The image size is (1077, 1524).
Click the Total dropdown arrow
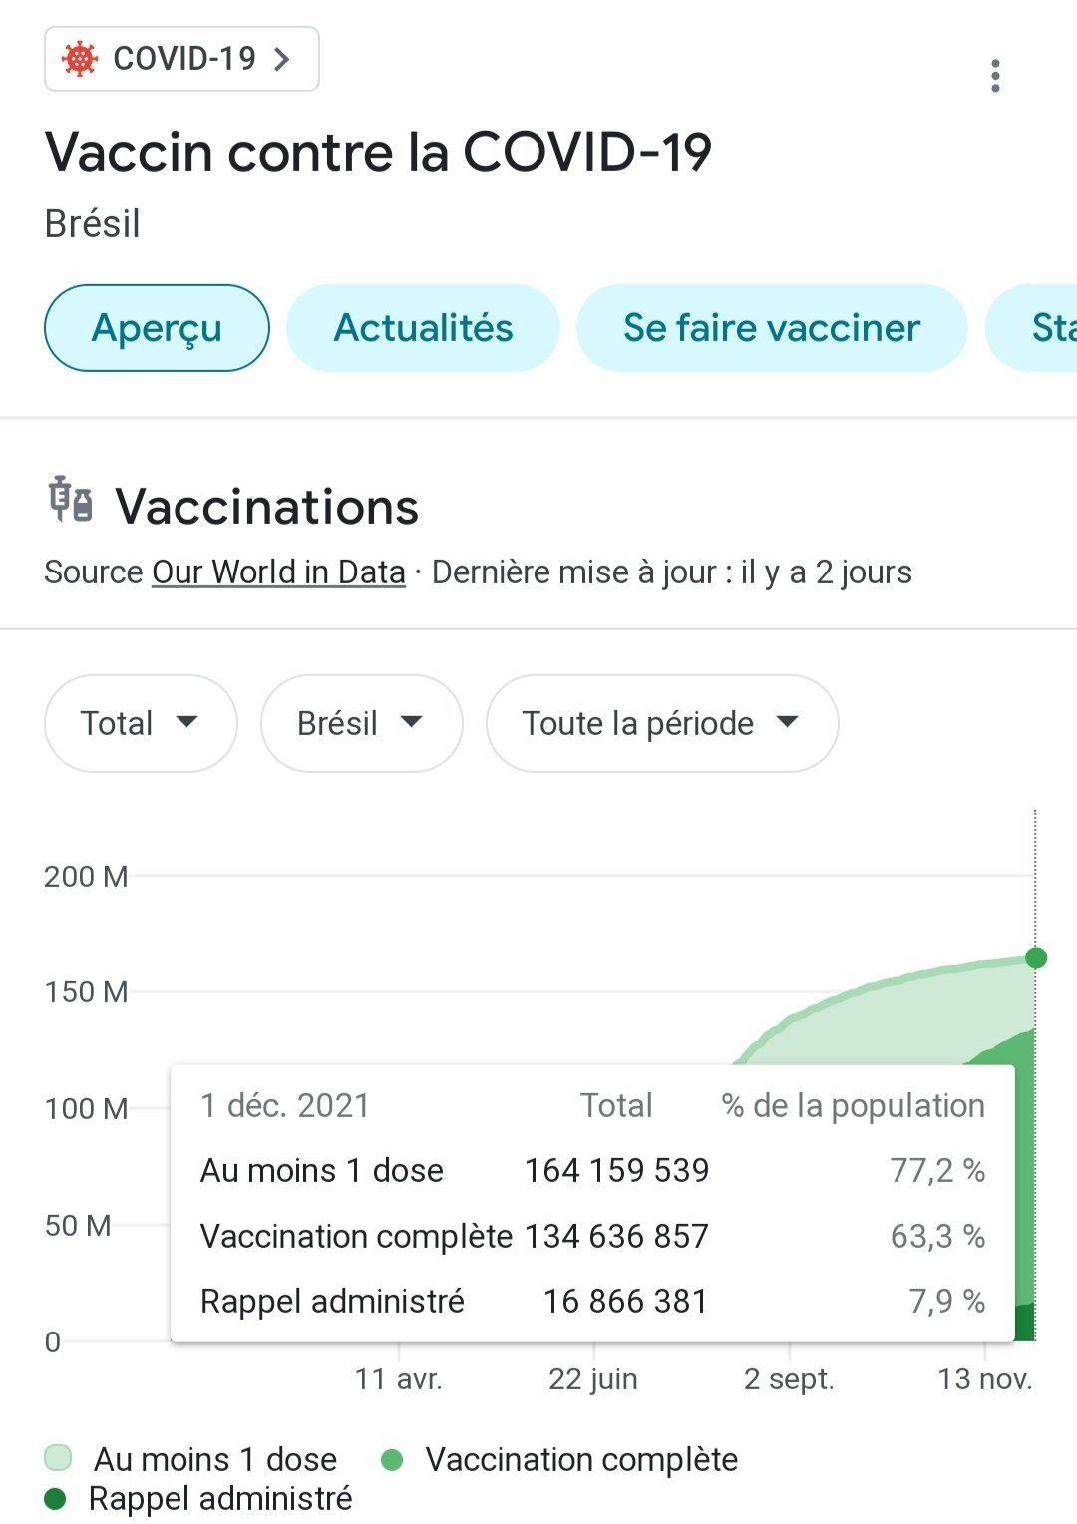pyautogui.click(x=186, y=722)
